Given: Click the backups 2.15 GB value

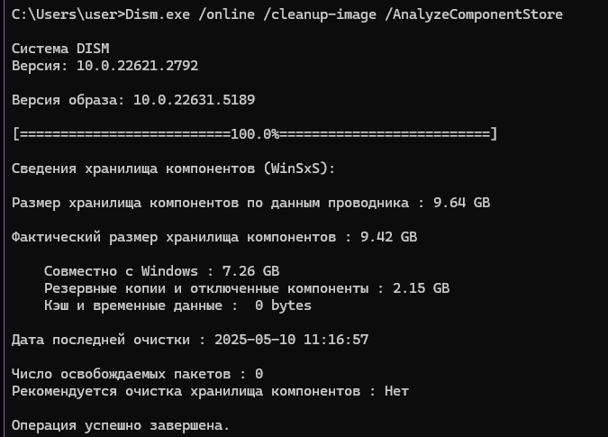Looking at the screenshot, I should 422,287.
